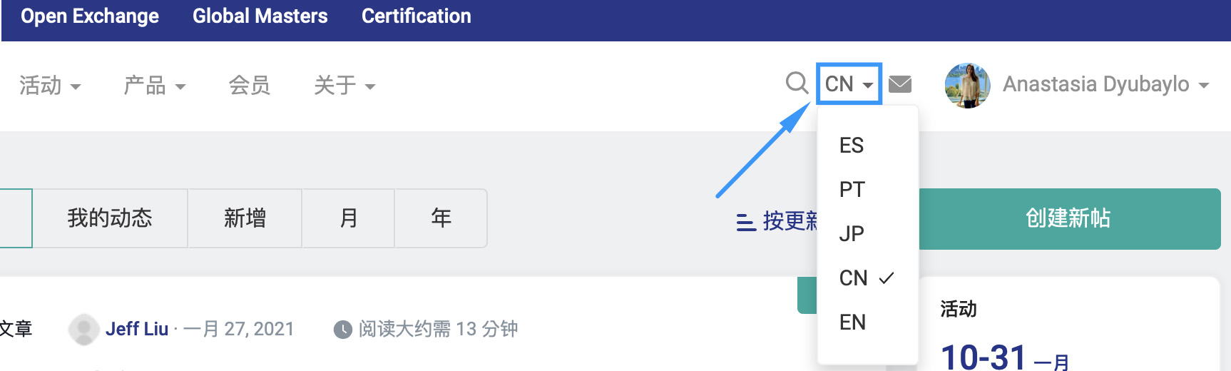
Task: Click Jeff Liu's small avatar icon
Action: coord(83,329)
